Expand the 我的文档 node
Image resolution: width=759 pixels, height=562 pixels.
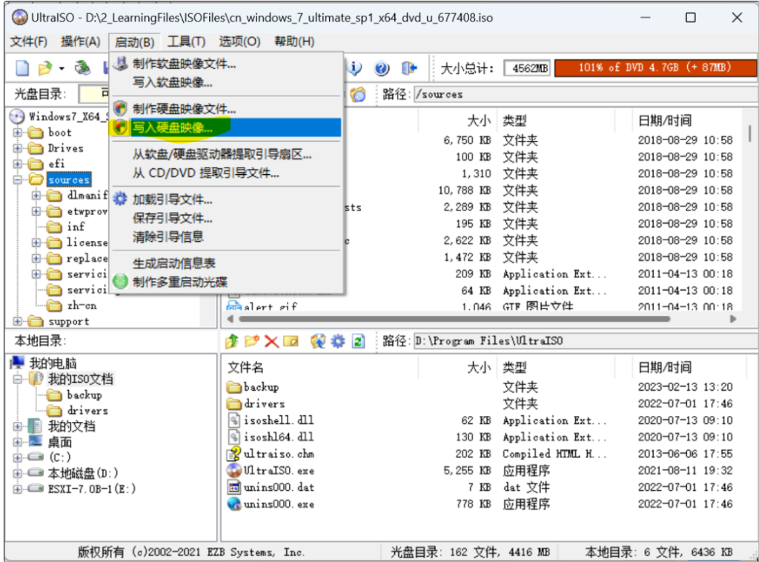[18, 426]
